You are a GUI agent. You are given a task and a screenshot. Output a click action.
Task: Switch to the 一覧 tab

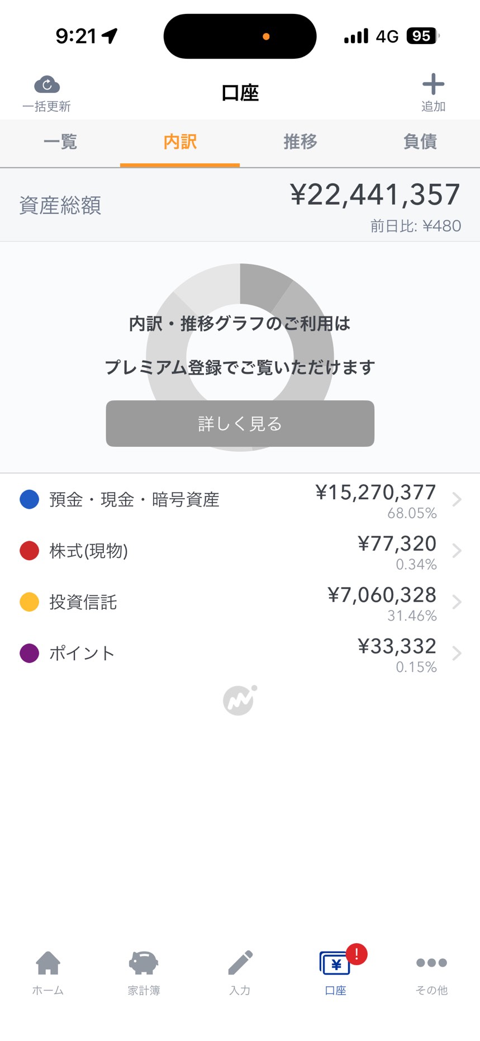60,142
